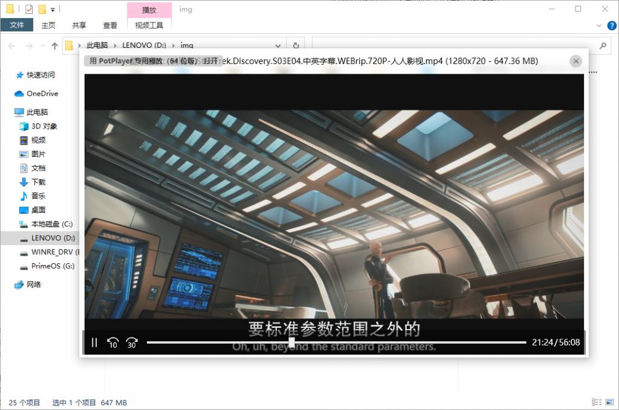Screen dimensions: 619x410
Task: Open the 查看 ribbon tab
Action: point(109,25)
